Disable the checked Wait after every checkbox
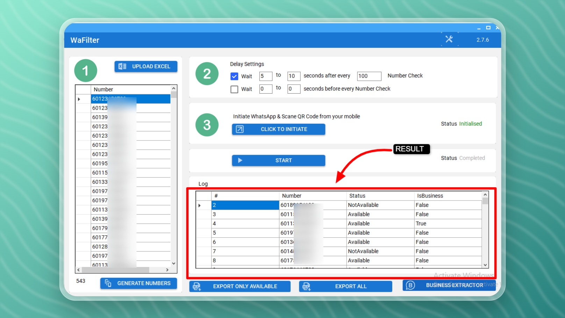 pyautogui.click(x=234, y=76)
